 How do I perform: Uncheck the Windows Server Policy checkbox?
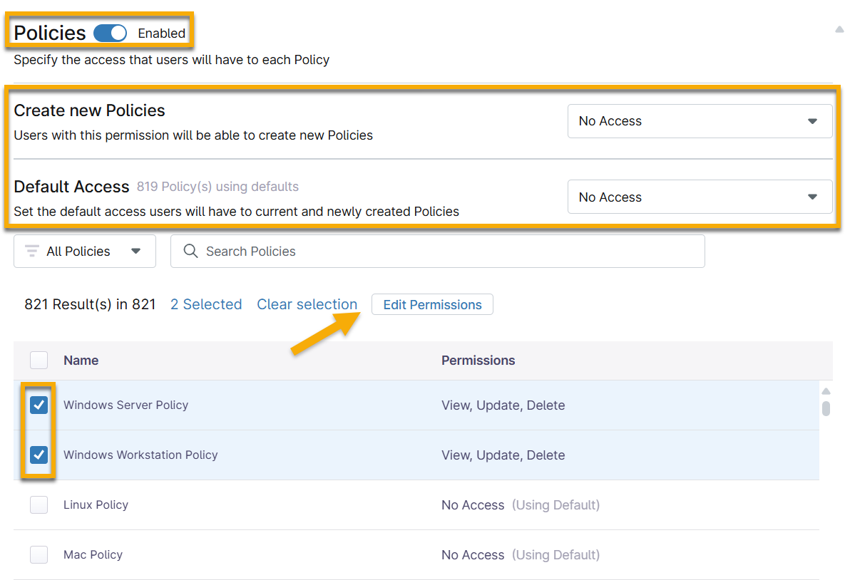tap(39, 405)
